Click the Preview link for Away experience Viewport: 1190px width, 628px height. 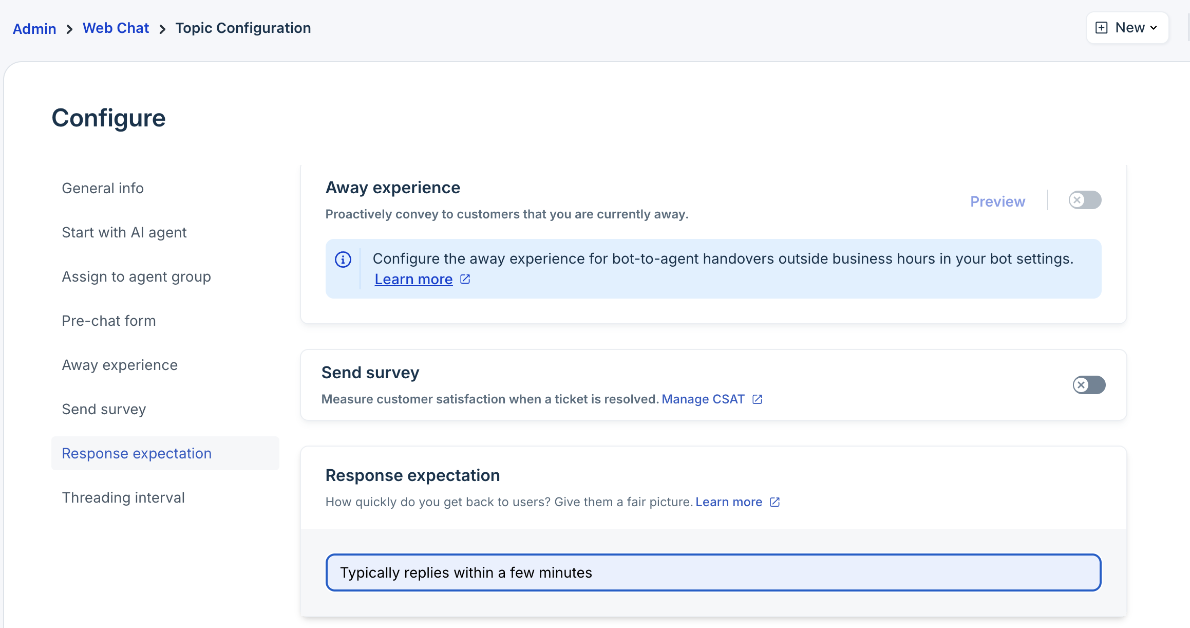pos(997,201)
